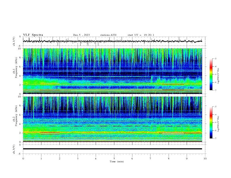The image size is (231, 178).
Task: Select time axis tick label "2"
Action: (x=60, y=159)
